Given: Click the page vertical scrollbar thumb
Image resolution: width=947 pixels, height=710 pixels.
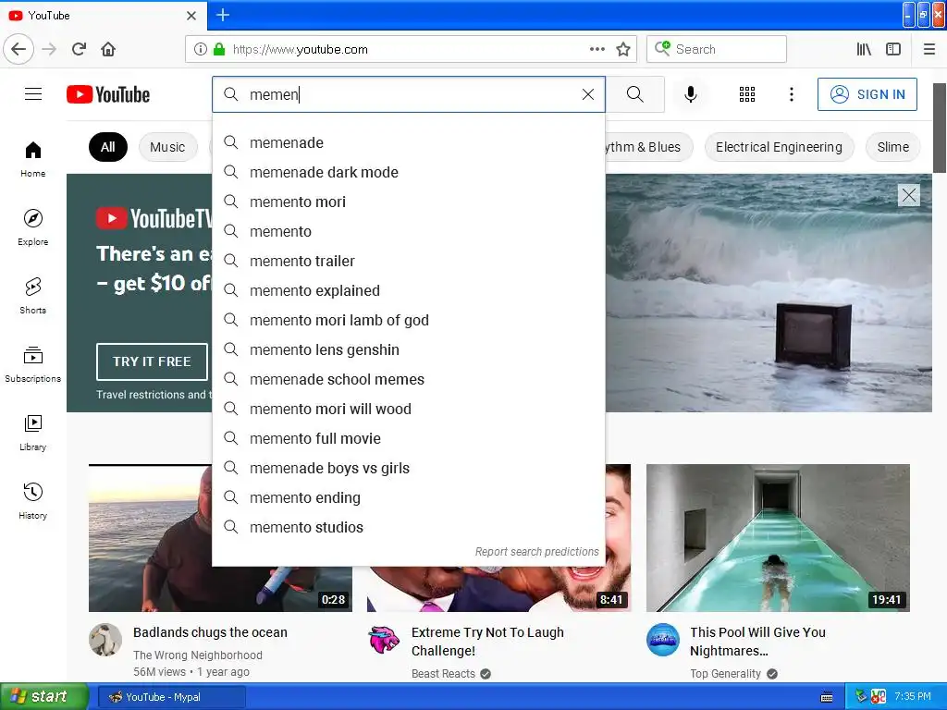Looking at the screenshot, I should point(940,128).
